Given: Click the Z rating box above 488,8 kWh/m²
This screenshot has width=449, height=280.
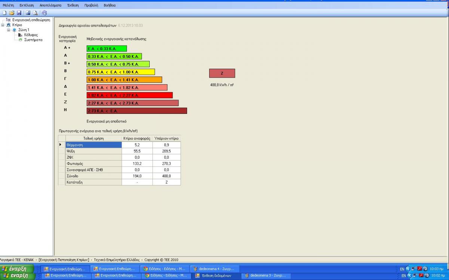Looking at the screenshot, I should pyautogui.click(x=222, y=73).
